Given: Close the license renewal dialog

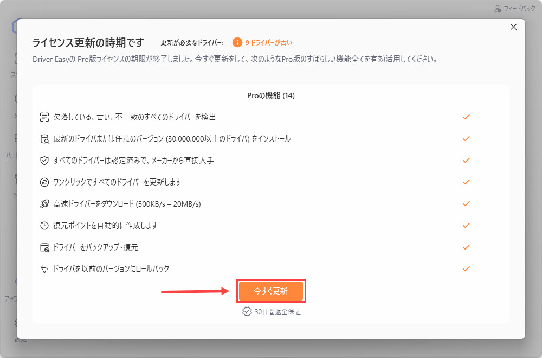Looking at the screenshot, I should (513, 27).
